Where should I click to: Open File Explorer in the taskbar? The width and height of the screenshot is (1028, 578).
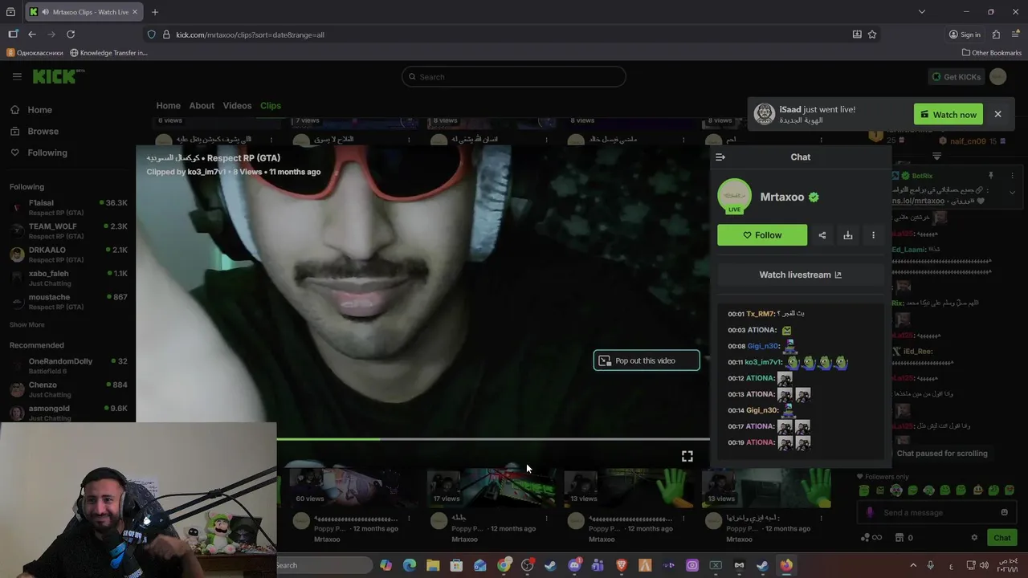[433, 565]
